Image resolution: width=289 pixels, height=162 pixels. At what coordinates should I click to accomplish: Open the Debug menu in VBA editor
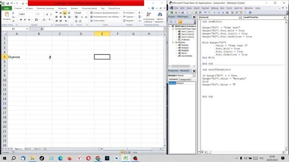[214, 8]
